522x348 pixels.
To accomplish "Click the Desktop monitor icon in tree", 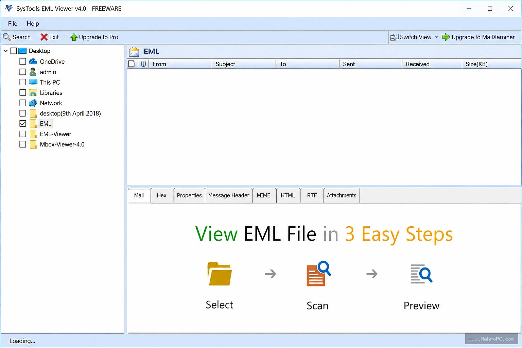I will 22,51.
